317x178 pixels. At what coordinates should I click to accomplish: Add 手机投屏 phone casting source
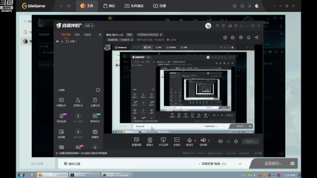pos(163,142)
